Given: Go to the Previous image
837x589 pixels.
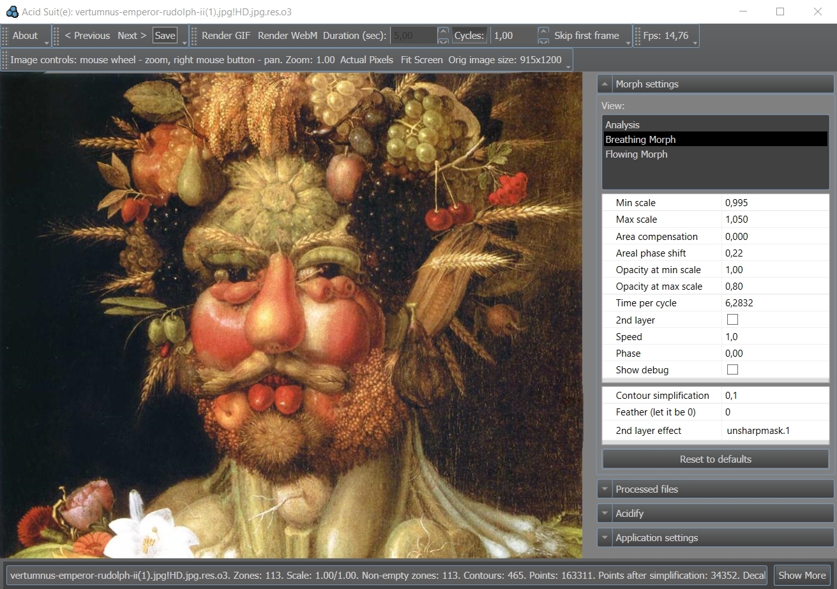Looking at the screenshot, I should [87, 36].
